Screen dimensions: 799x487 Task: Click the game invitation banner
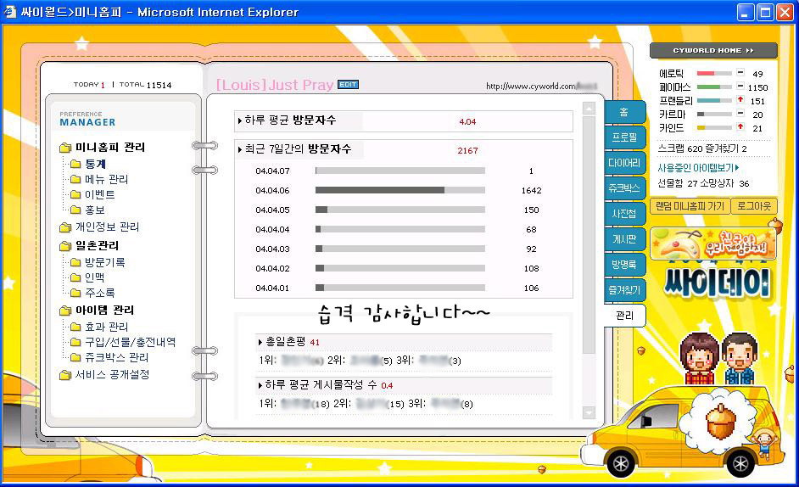pyautogui.click(x=713, y=243)
